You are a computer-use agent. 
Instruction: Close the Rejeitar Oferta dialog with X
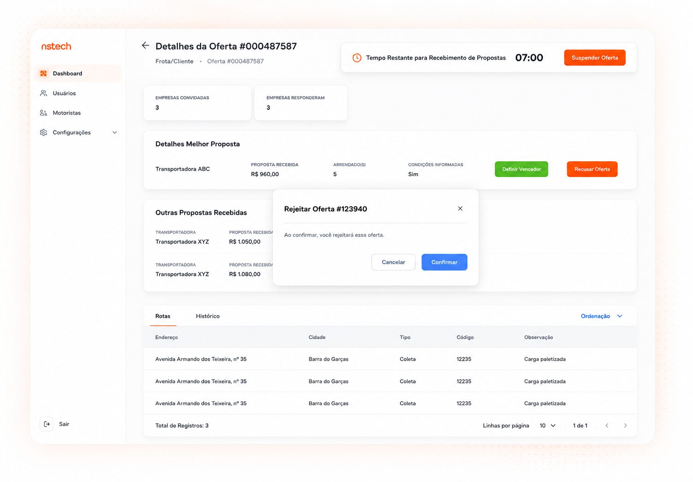[460, 209]
